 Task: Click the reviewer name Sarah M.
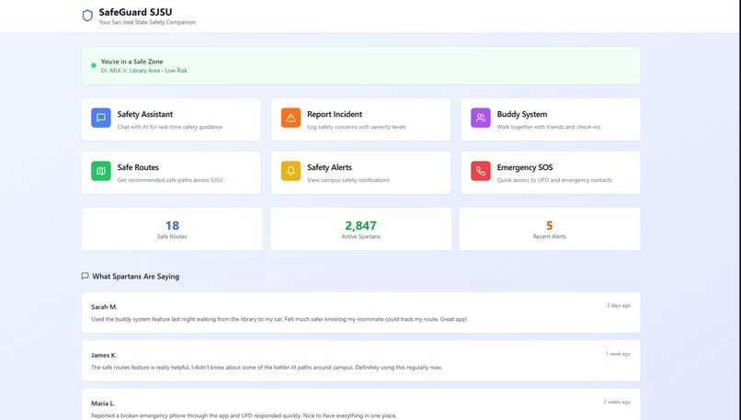(104, 307)
